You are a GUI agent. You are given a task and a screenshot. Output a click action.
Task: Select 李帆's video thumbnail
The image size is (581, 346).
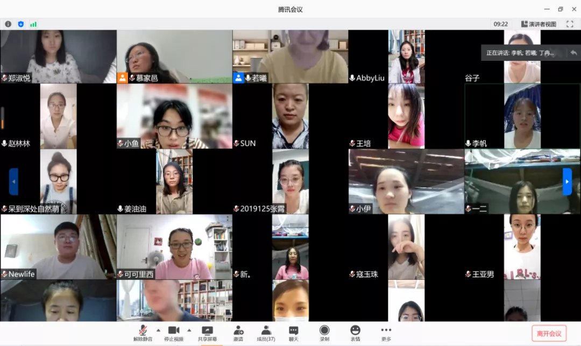522,116
